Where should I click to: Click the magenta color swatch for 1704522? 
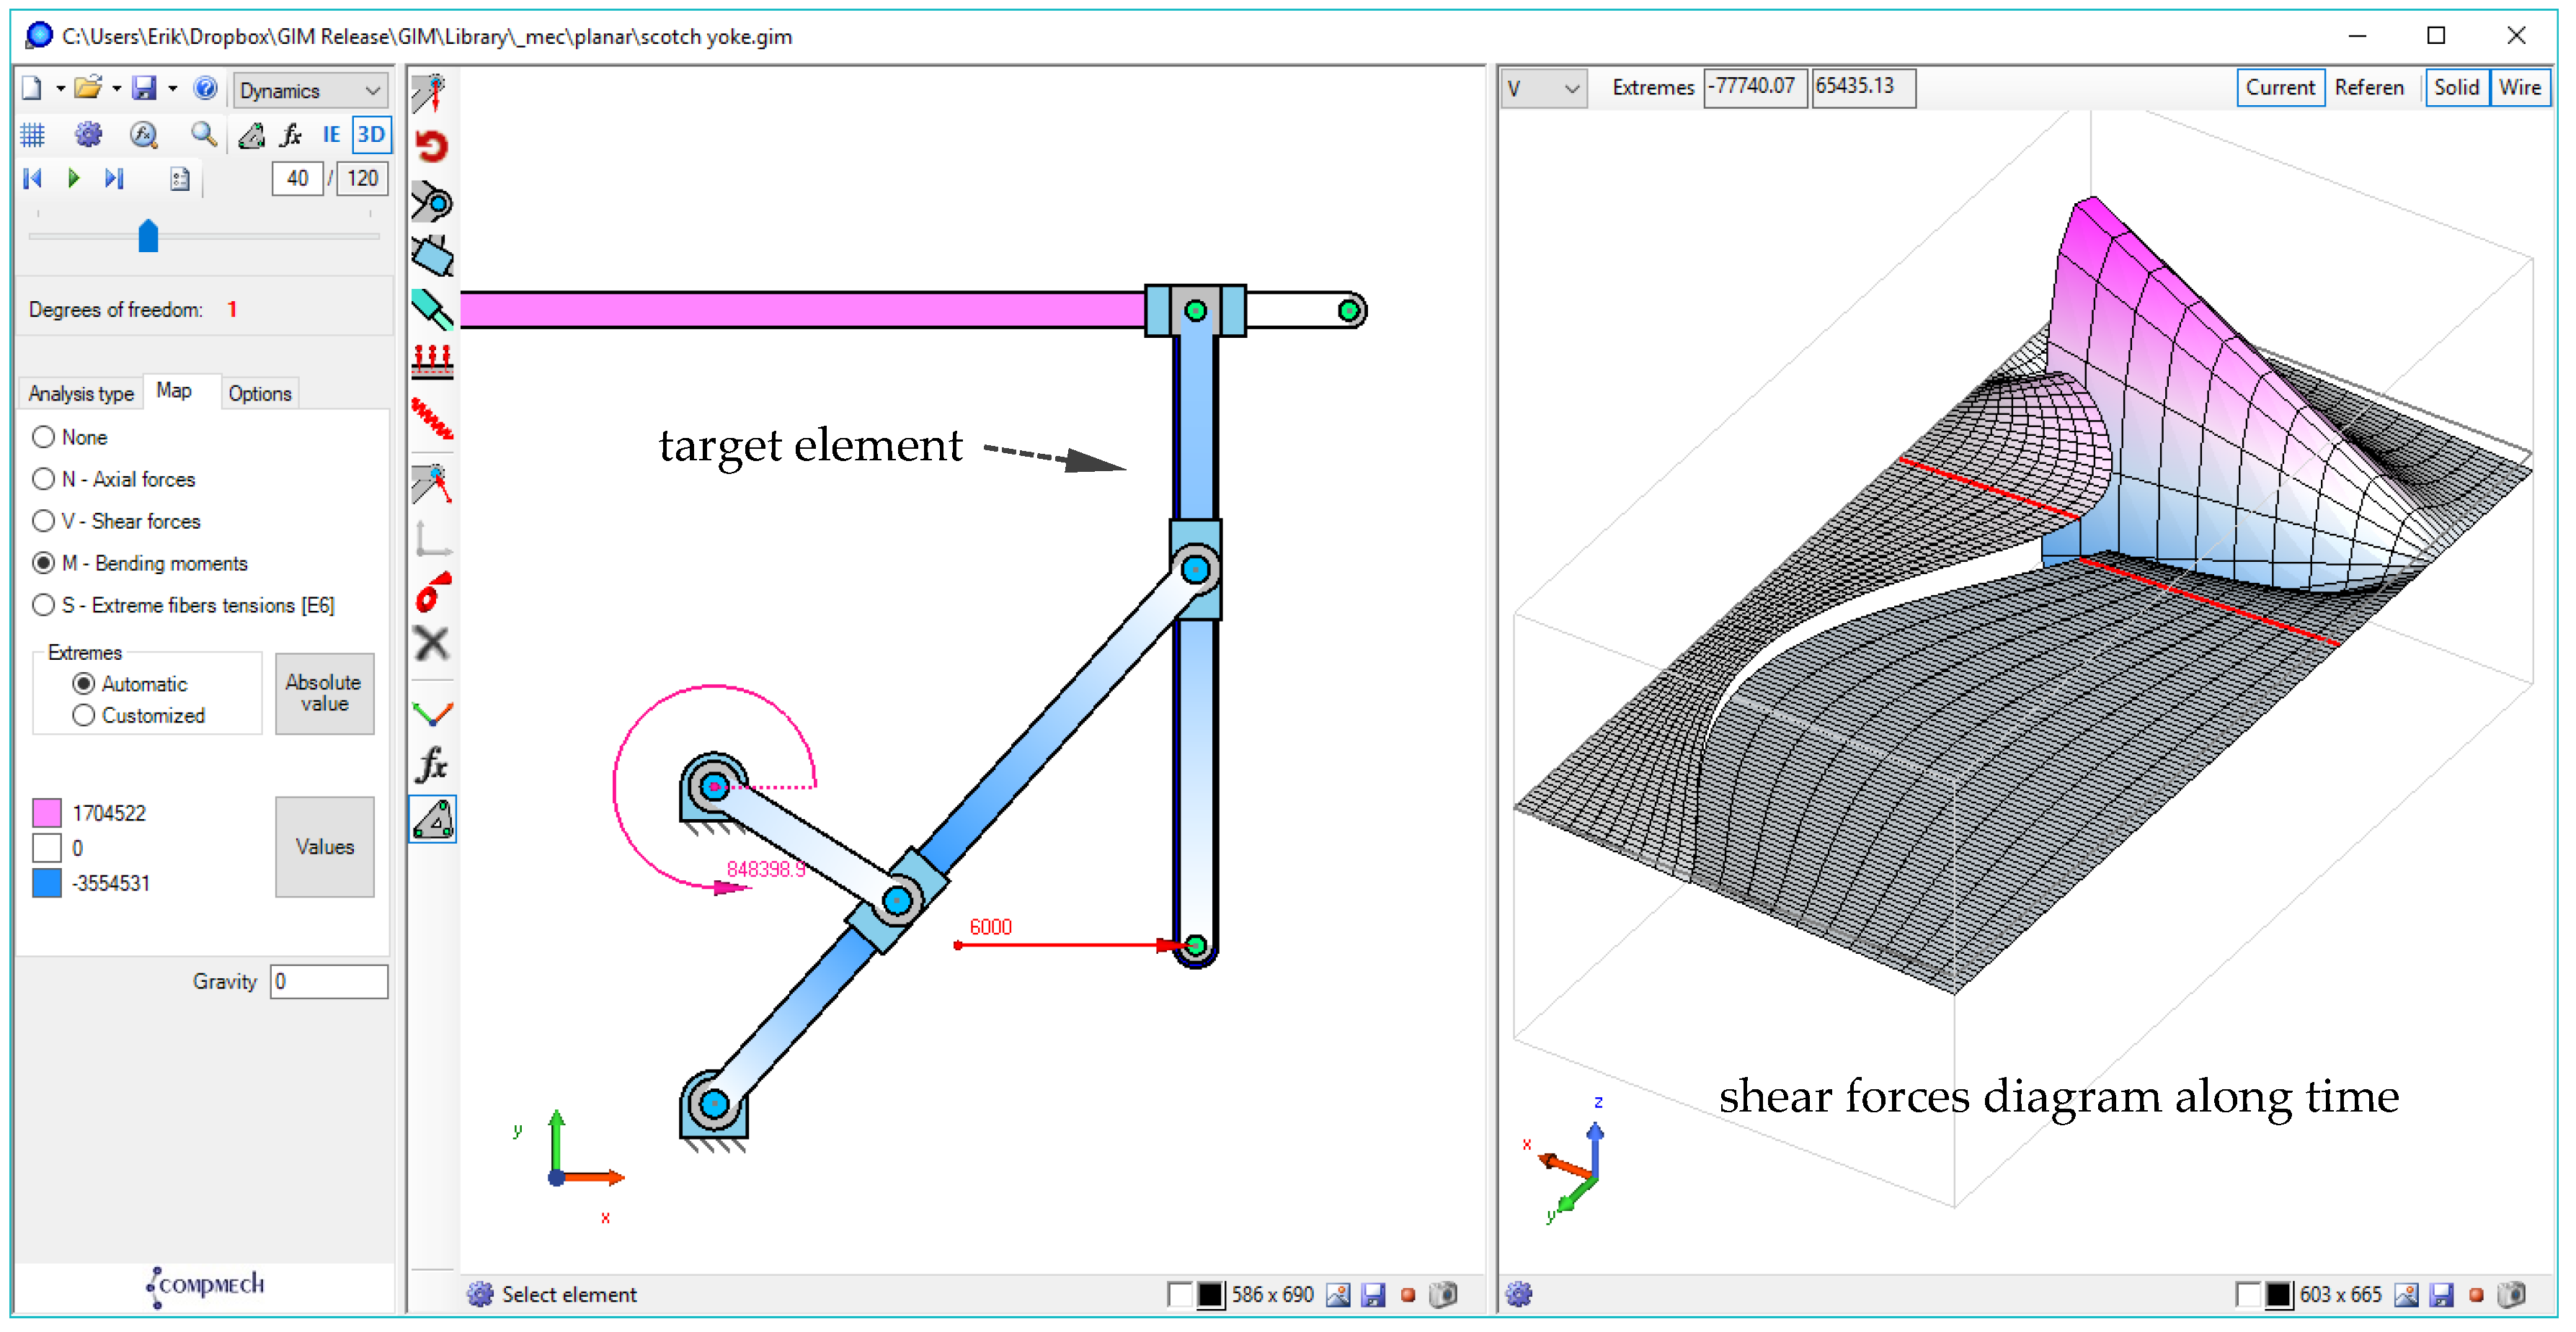pos(47,813)
